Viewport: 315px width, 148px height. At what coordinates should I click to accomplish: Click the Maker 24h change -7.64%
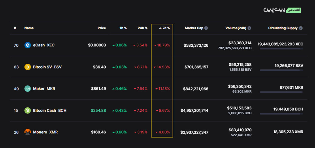[140, 89]
